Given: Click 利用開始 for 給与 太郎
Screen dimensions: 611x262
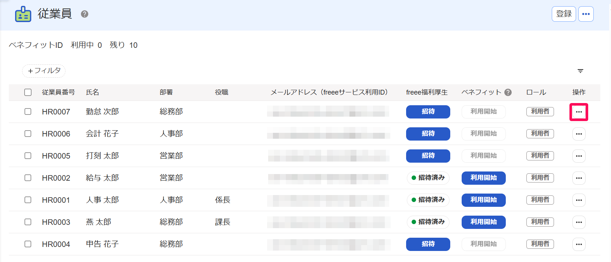Looking at the screenshot, I should pyautogui.click(x=483, y=178).
